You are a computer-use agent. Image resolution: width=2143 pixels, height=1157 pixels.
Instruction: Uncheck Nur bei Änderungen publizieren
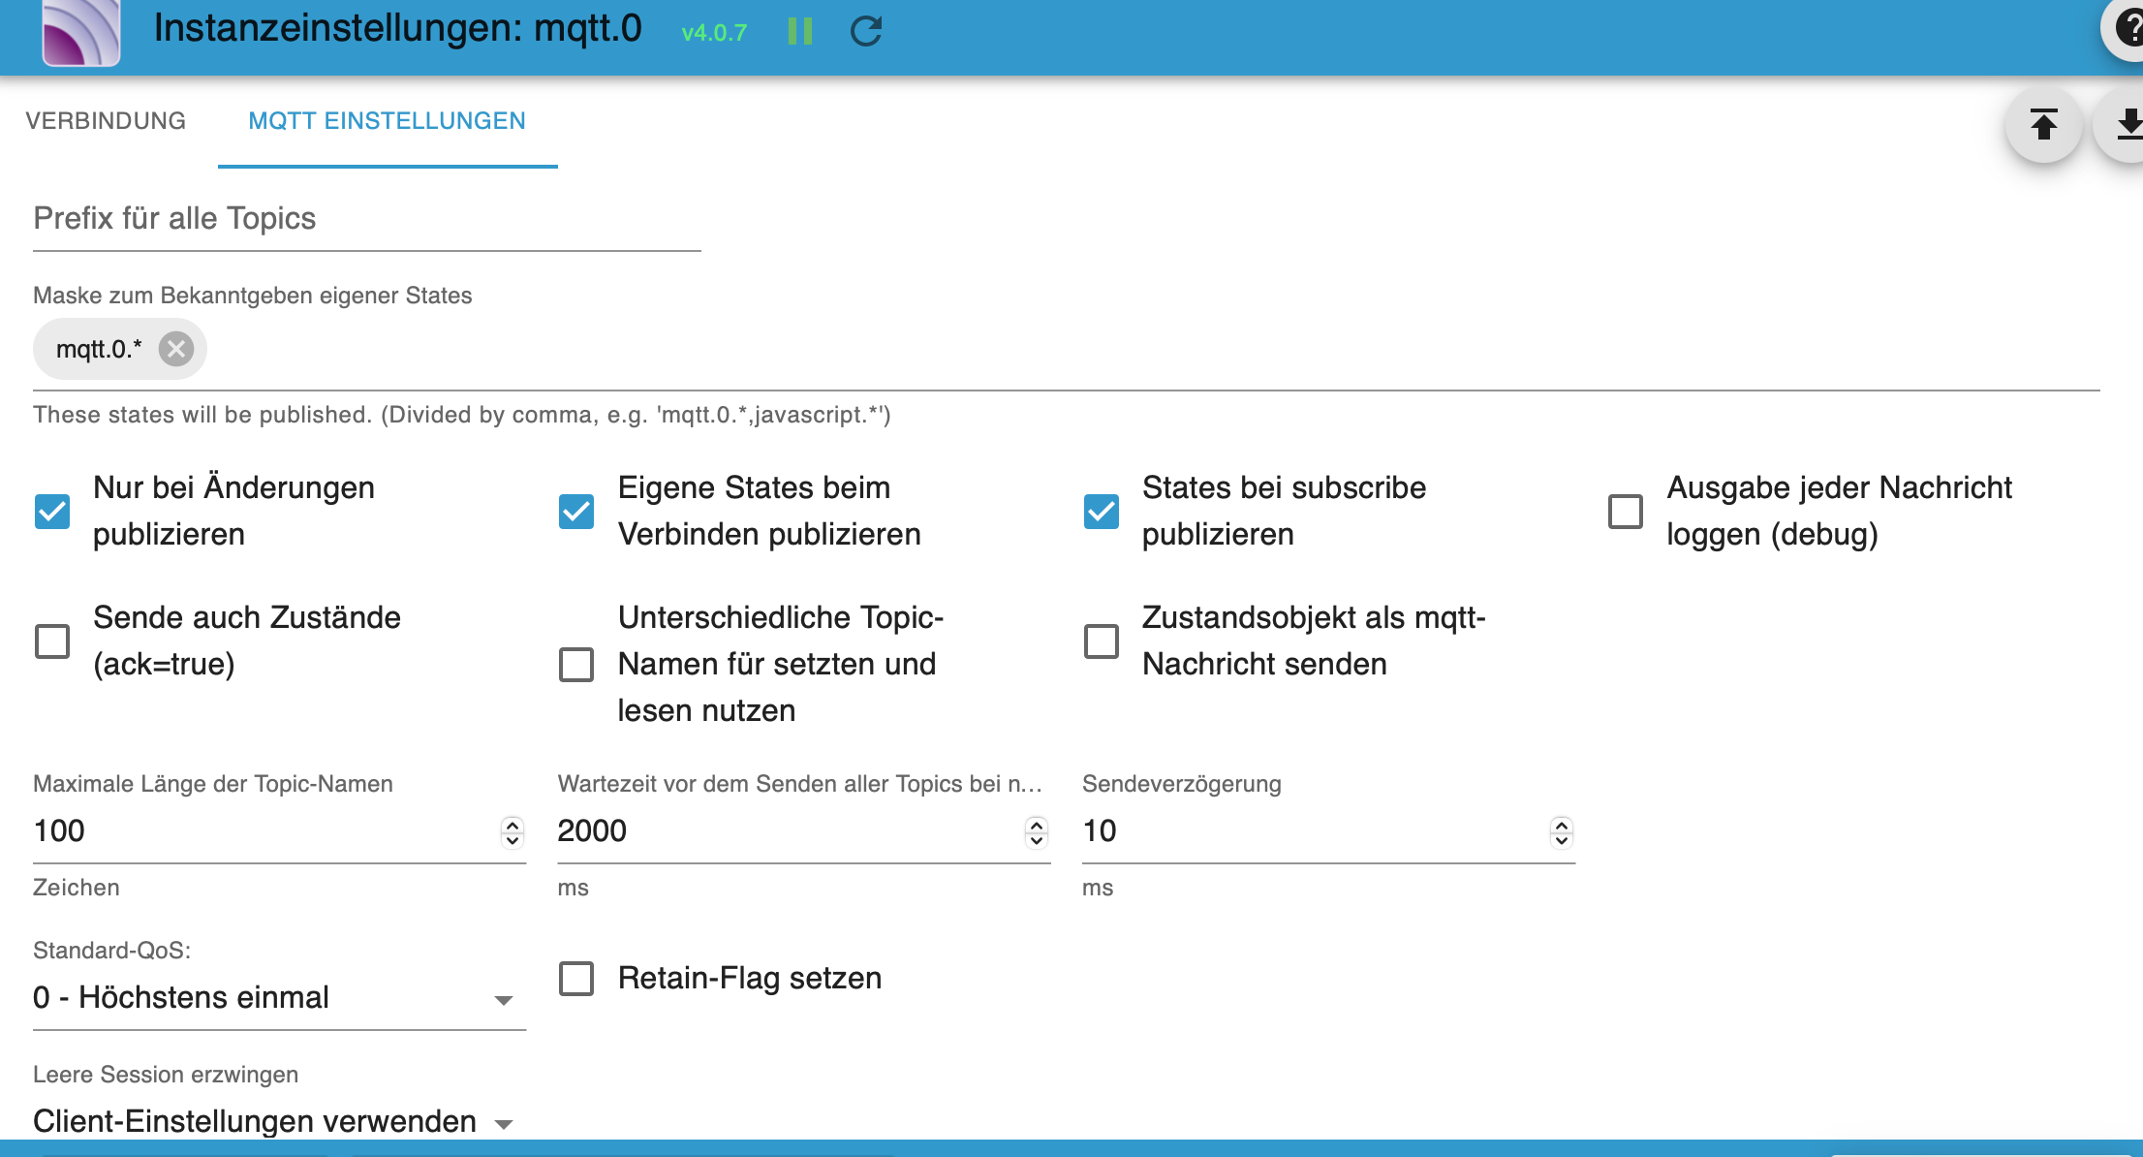pos(52,511)
